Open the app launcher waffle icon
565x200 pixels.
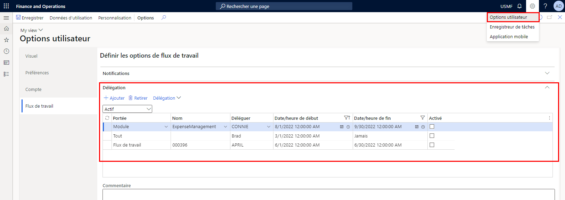6,6
